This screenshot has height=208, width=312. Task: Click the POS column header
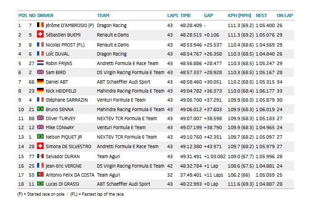click(23, 16)
